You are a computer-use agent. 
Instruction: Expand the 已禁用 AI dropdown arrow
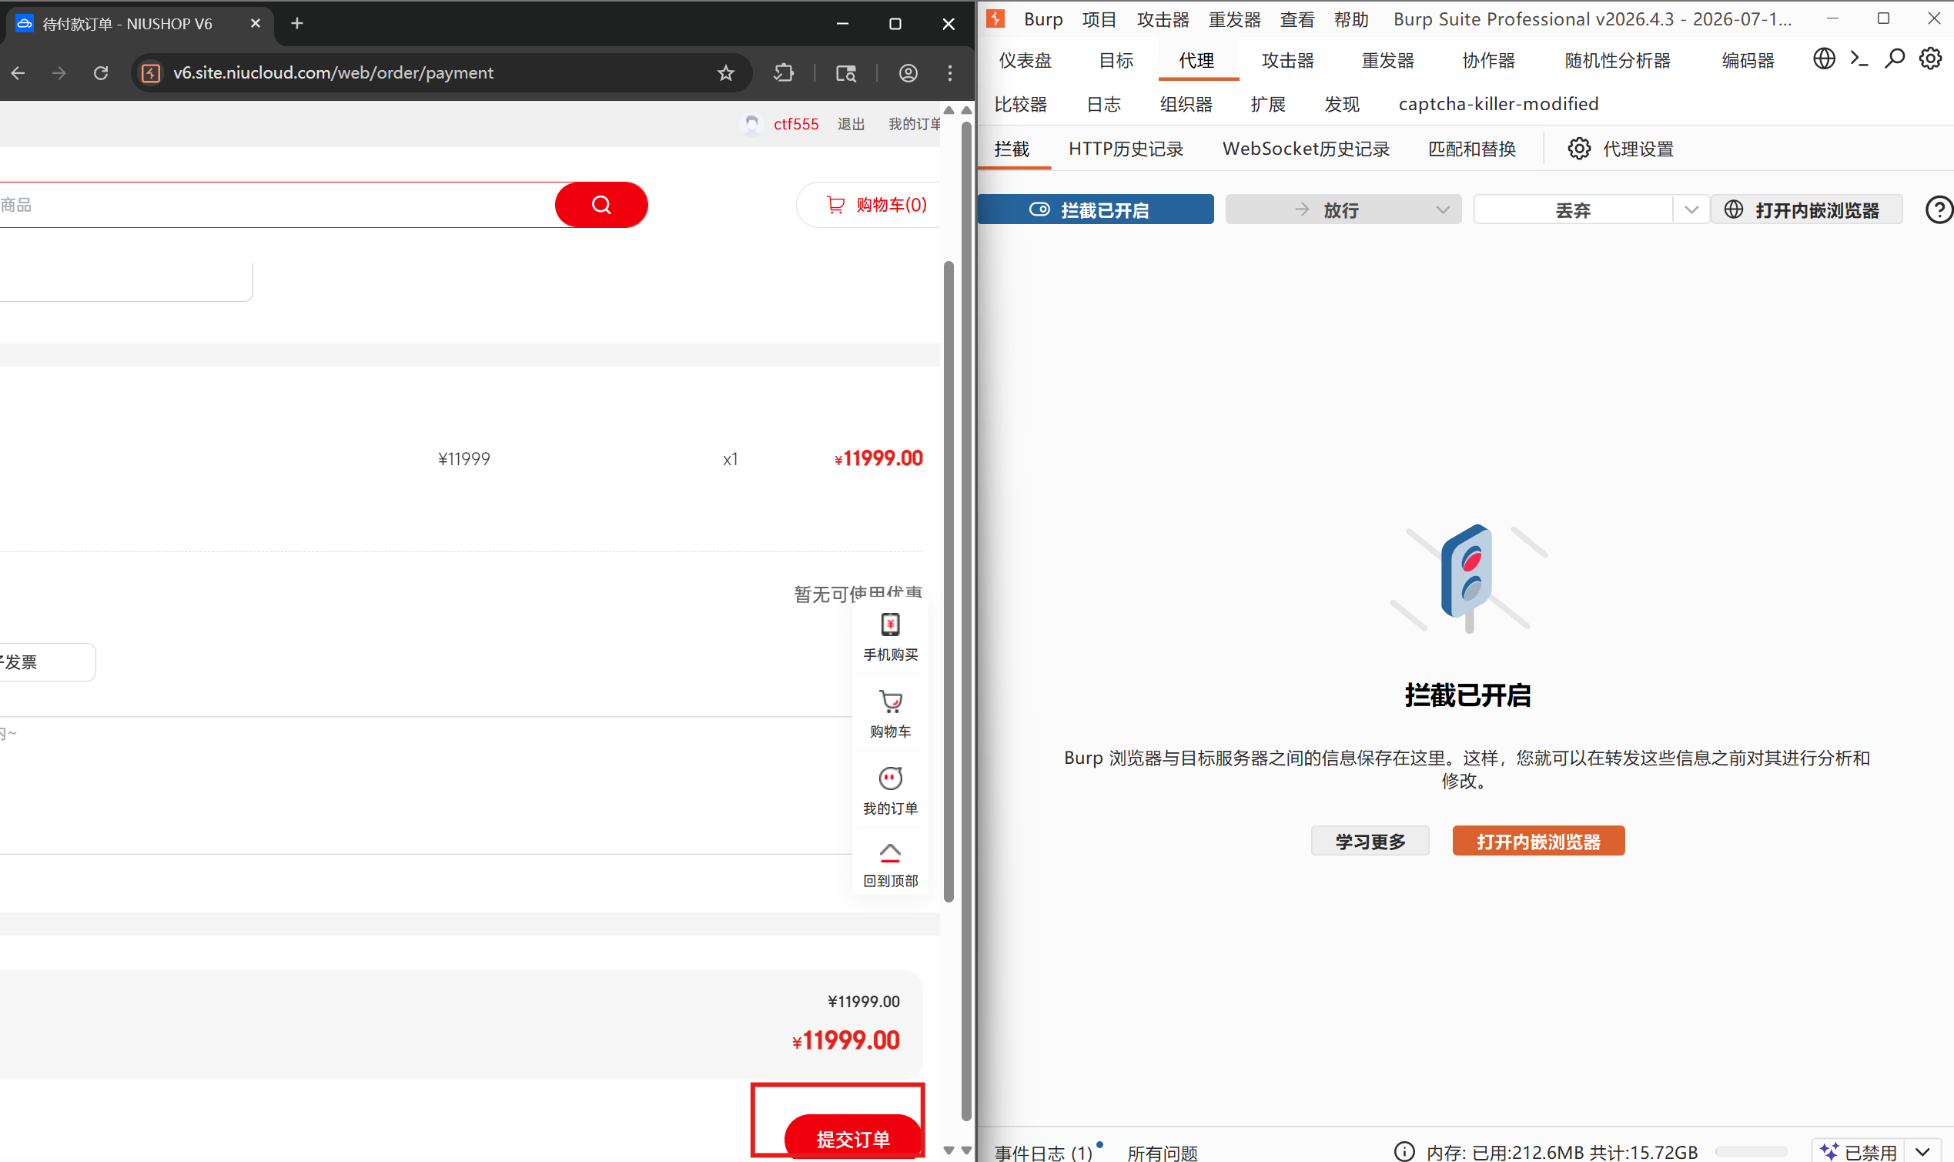pos(1922,1152)
